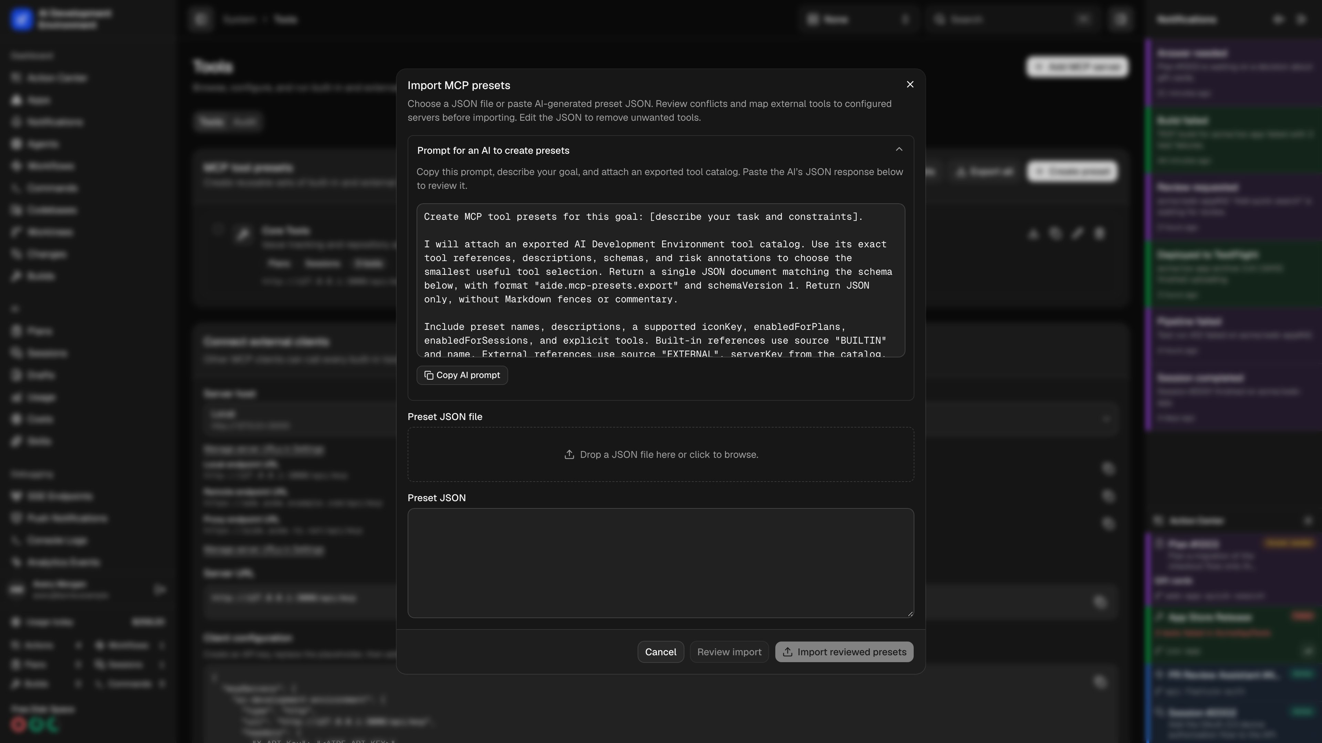Click the Preset JSON resize handle

910,614
